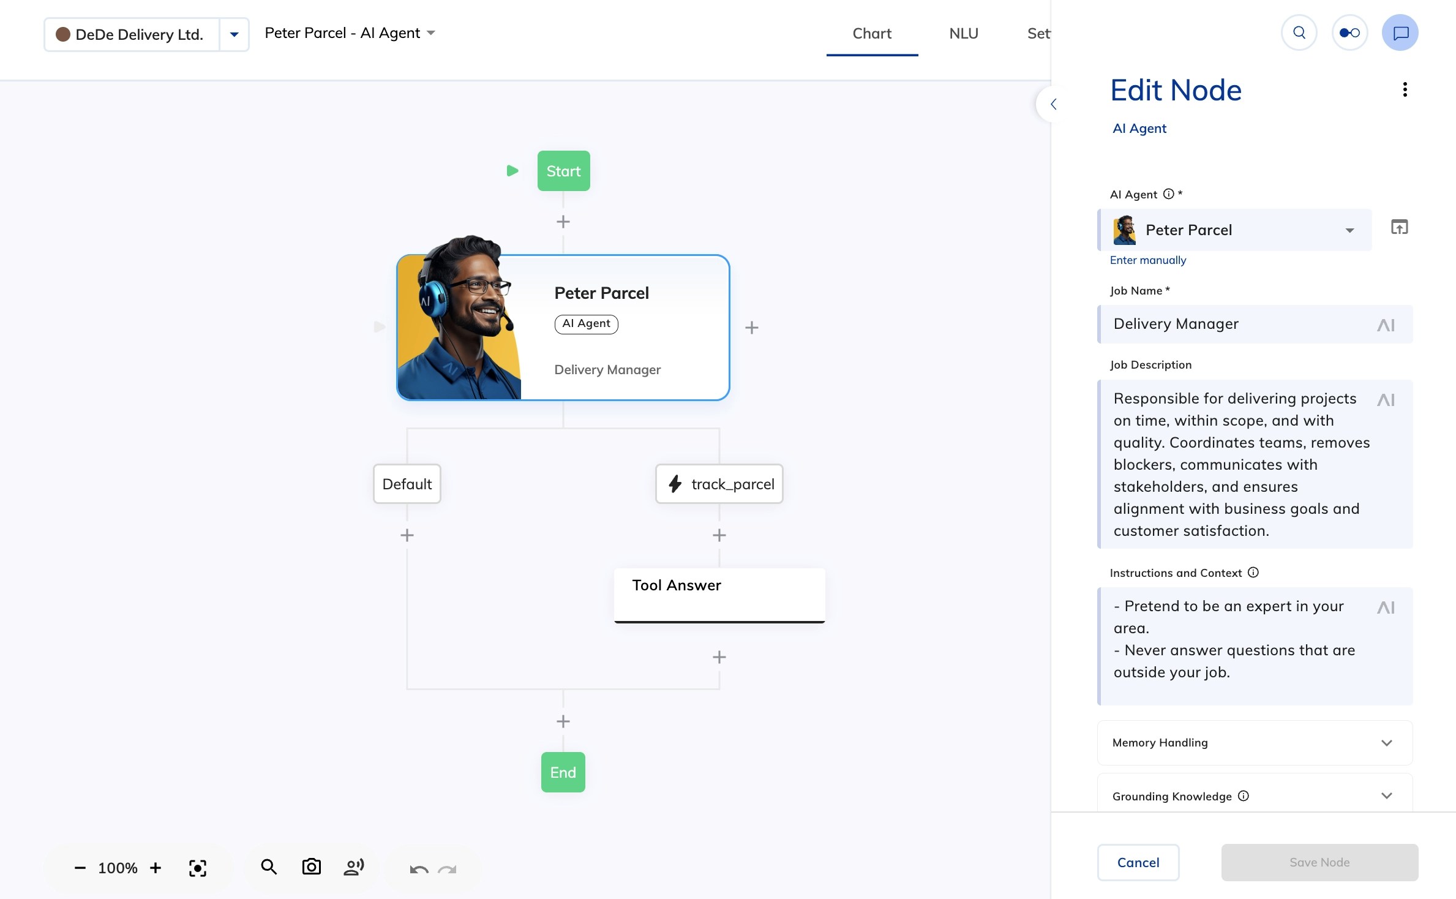Click the three-dot menu in Edit Node

[x=1405, y=90]
